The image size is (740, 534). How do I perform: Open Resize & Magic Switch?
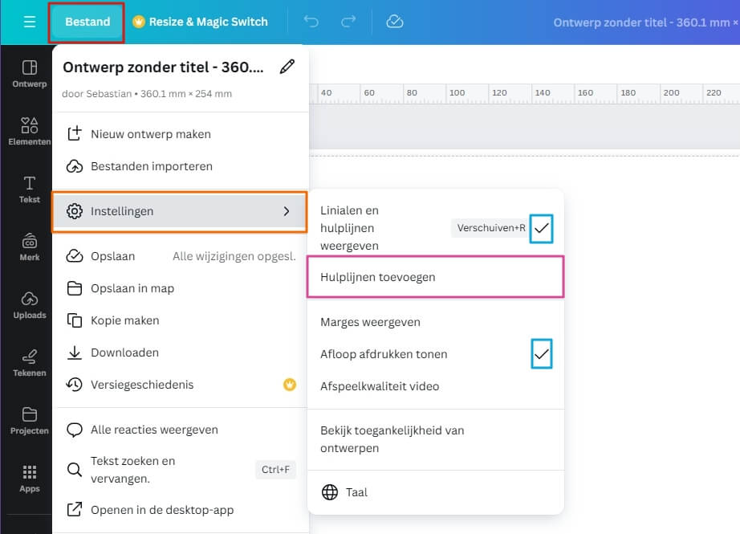[x=200, y=22]
